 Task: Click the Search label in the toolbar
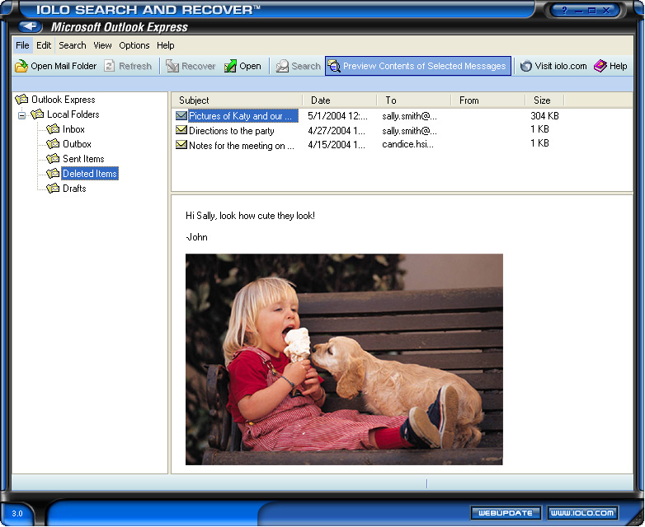(306, 66)
